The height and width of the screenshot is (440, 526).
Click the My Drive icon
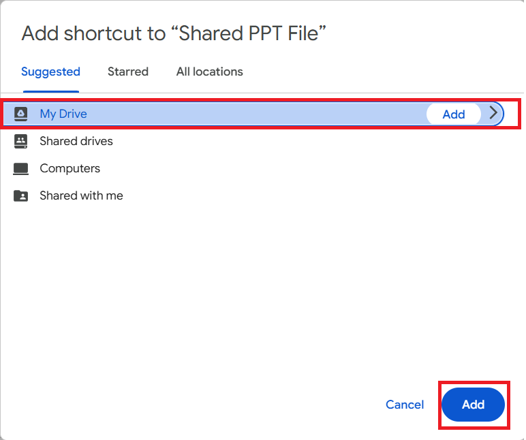click(x=21, y=114)
